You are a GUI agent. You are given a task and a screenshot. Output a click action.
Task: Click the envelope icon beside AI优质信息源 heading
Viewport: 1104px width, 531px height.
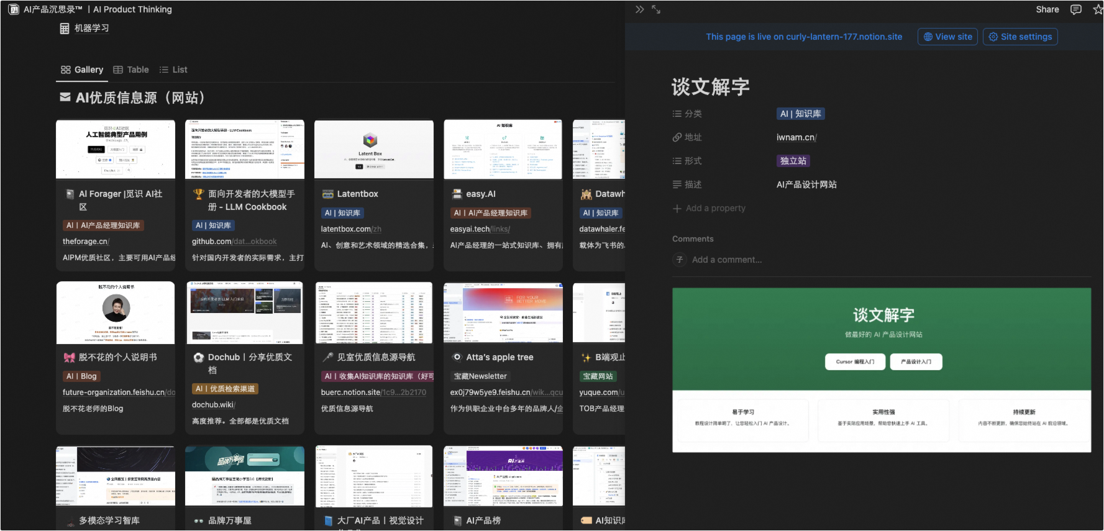click(x=65, y=98)
